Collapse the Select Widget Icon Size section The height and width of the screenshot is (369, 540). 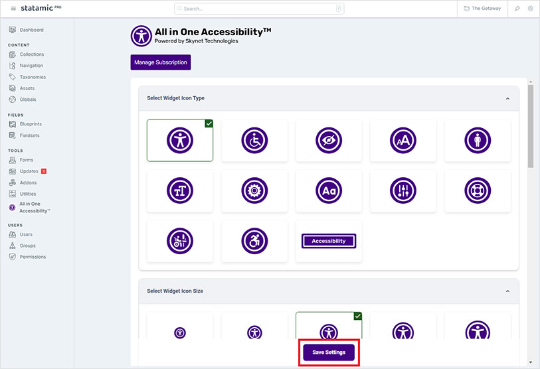pos(507,291)
